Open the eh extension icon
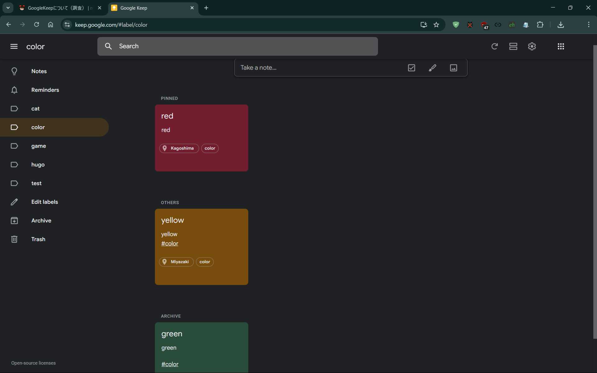597x373 pixels. 512,25
